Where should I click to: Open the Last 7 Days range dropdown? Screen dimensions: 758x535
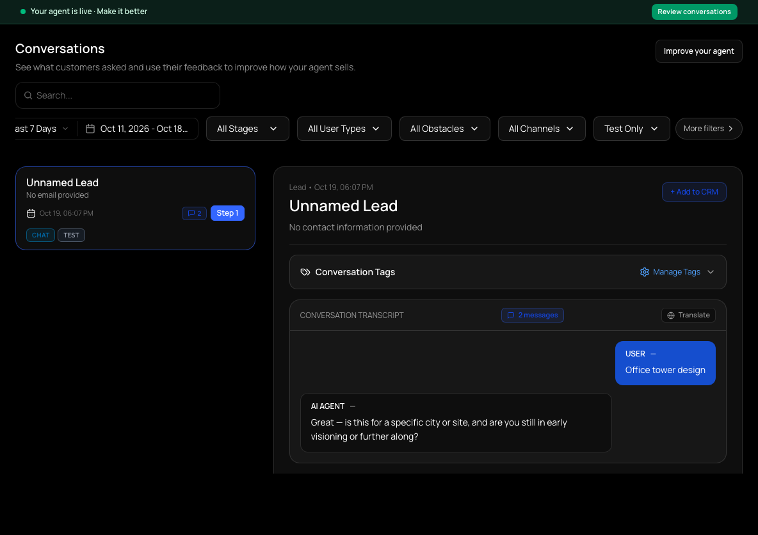tap(42, 129)
